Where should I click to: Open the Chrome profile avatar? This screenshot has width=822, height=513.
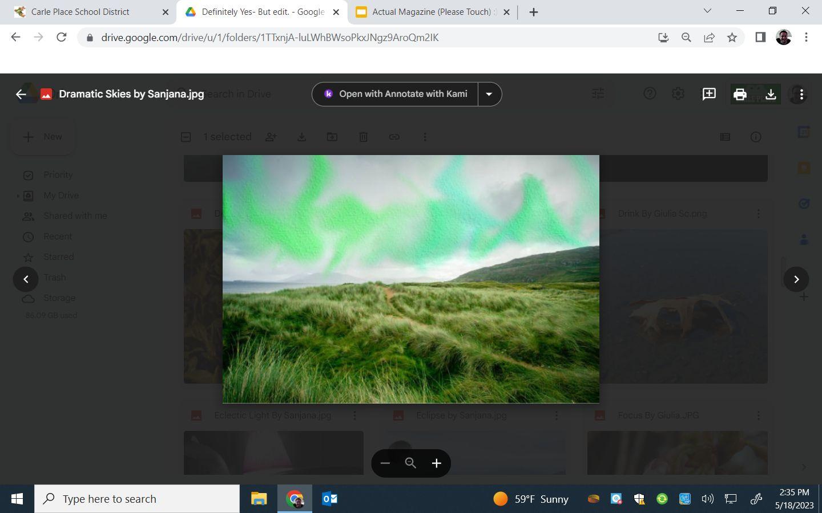coord(784,38)
